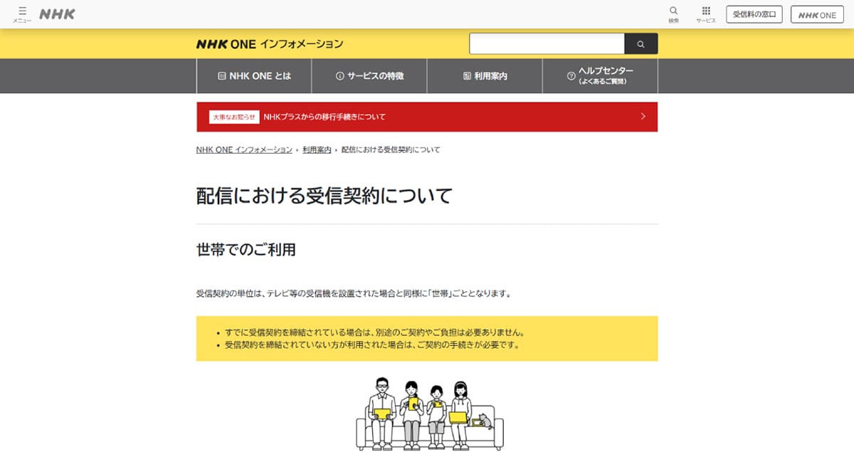Click inside the search input field
Screen dimensions: 854x452
click(x=547, y=43)
